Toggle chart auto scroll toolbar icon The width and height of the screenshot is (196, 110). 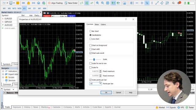(113, 3)
